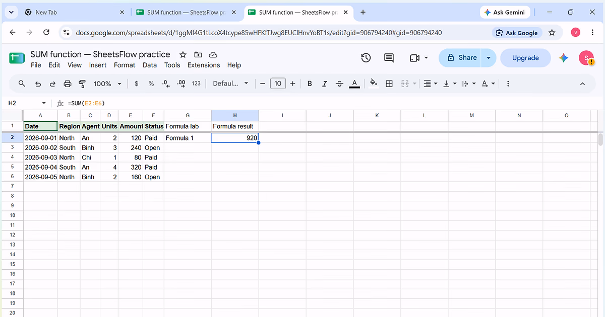Bookmark this page with star icon
The width and height of the screenshot is (605, 317).
click(552, 33)
